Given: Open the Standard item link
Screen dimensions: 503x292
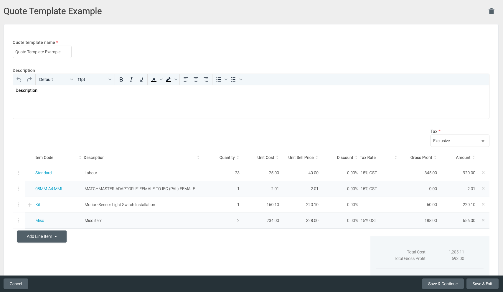Looking at the screenshot, I should (44, 173).
